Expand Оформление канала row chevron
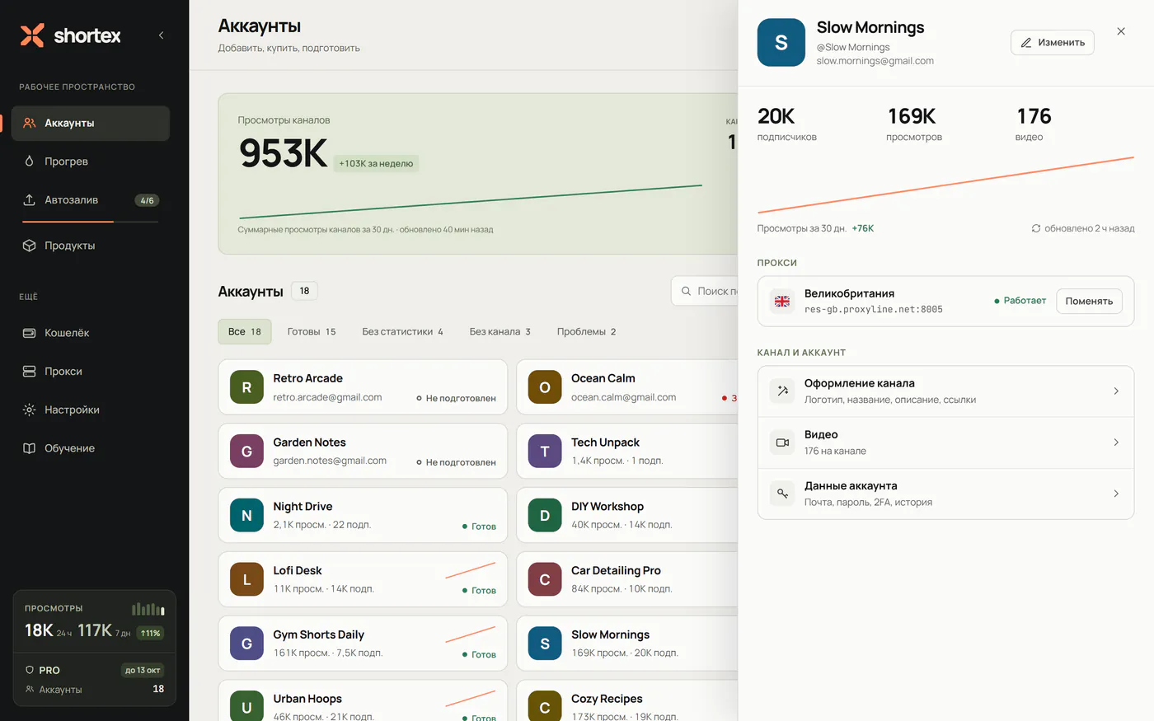This screenshot has width=1154, height=721. [x=1116, y=391]
